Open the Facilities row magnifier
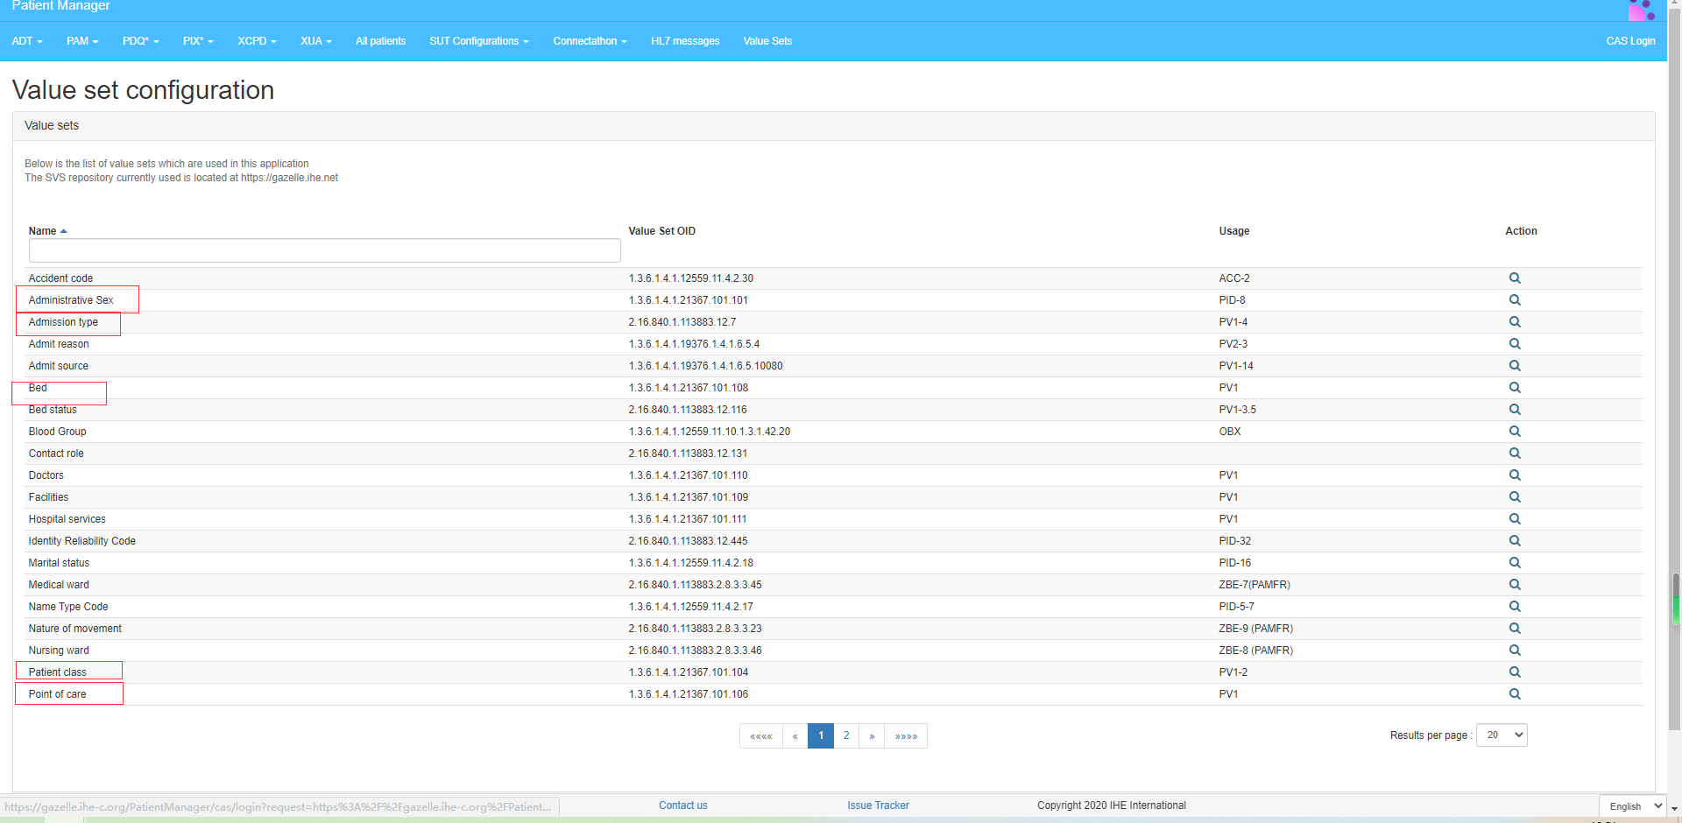The width and height of the screenshot is (1682, 823). 1514,497
